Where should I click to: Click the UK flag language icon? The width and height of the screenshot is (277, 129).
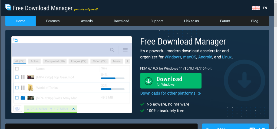(256, 8)
